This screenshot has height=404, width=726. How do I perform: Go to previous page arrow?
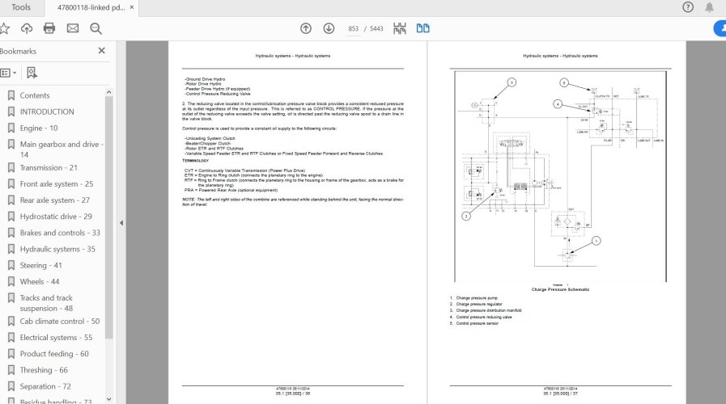[x=306, y=28]
